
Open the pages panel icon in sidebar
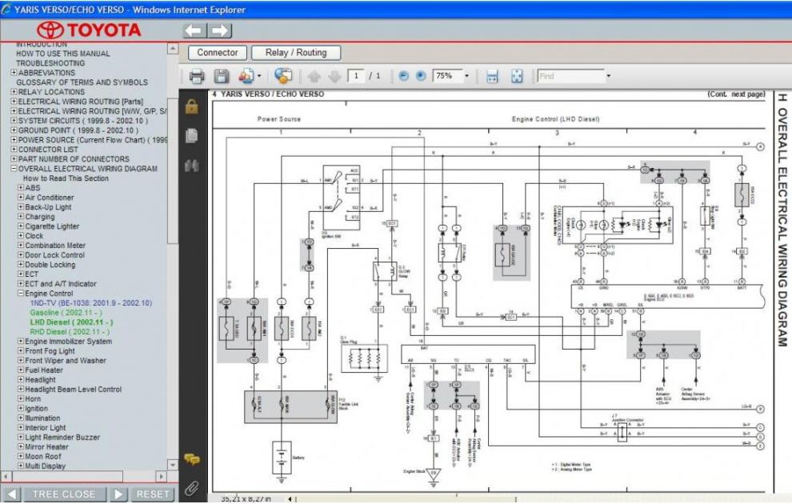click(x=191, y=136)
